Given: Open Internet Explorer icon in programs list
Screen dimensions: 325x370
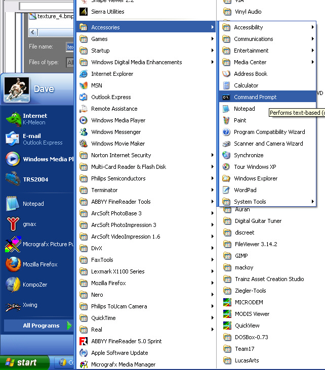Looking at the screenshot, I should coord(84,74).
